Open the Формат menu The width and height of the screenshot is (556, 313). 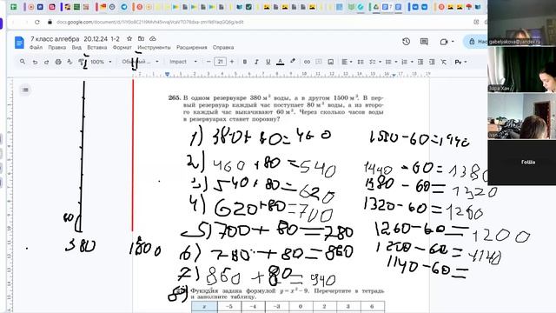click(122, 47)
